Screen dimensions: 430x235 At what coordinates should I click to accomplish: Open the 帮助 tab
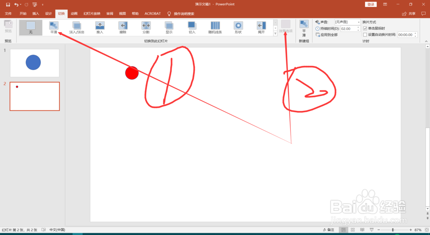point(135,13)
